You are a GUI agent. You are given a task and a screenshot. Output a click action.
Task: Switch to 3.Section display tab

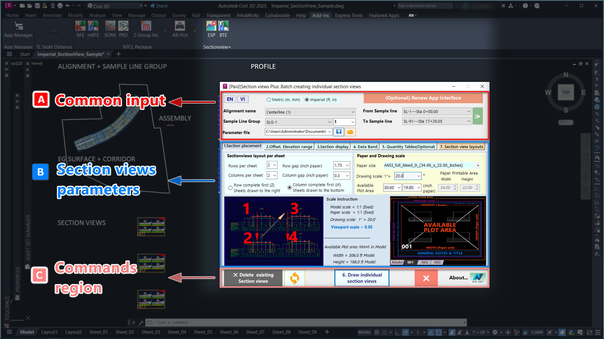pyautogui.click(x=333, y=147)
